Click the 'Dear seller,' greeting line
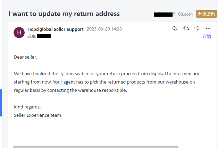 pyautogui.click(x=25, y=57)
